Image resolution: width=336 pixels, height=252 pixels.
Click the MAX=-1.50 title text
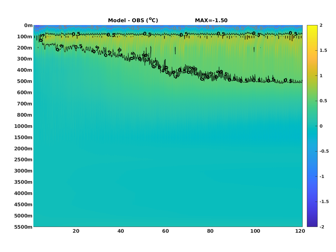(x=211, y=20)
